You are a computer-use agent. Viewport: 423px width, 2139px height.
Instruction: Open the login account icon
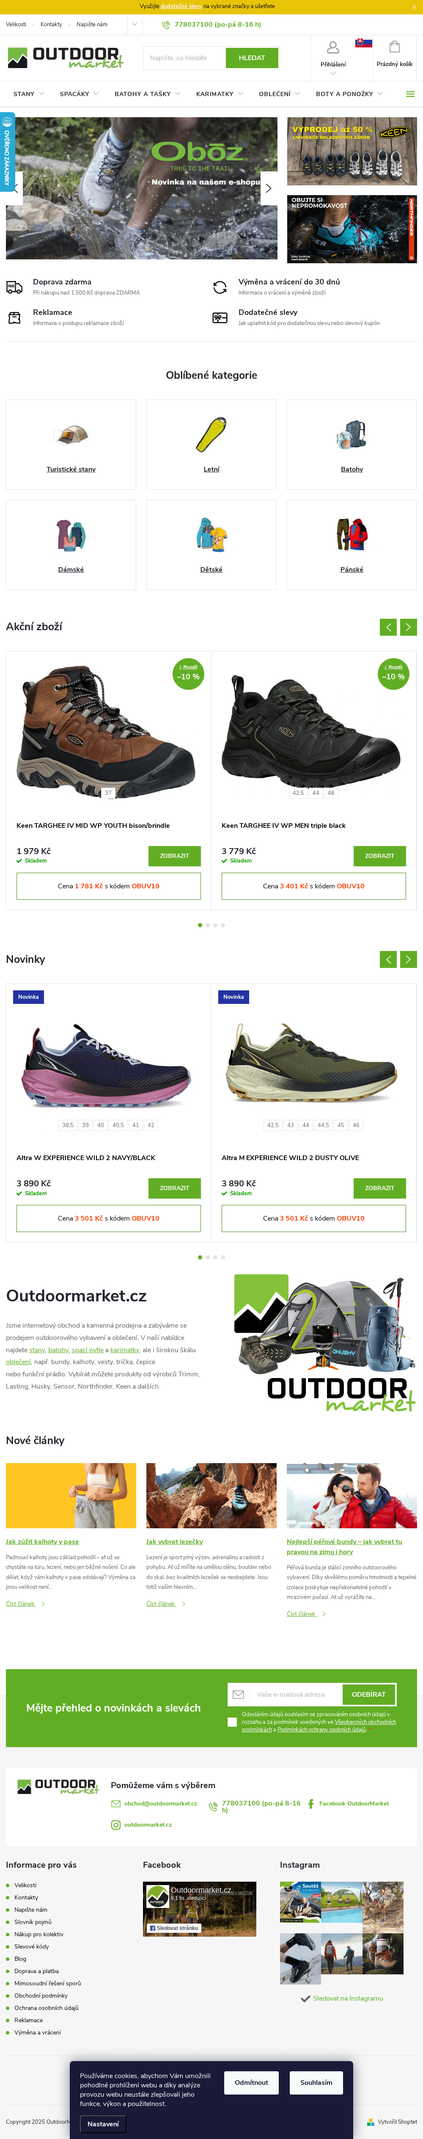[332, 48]
